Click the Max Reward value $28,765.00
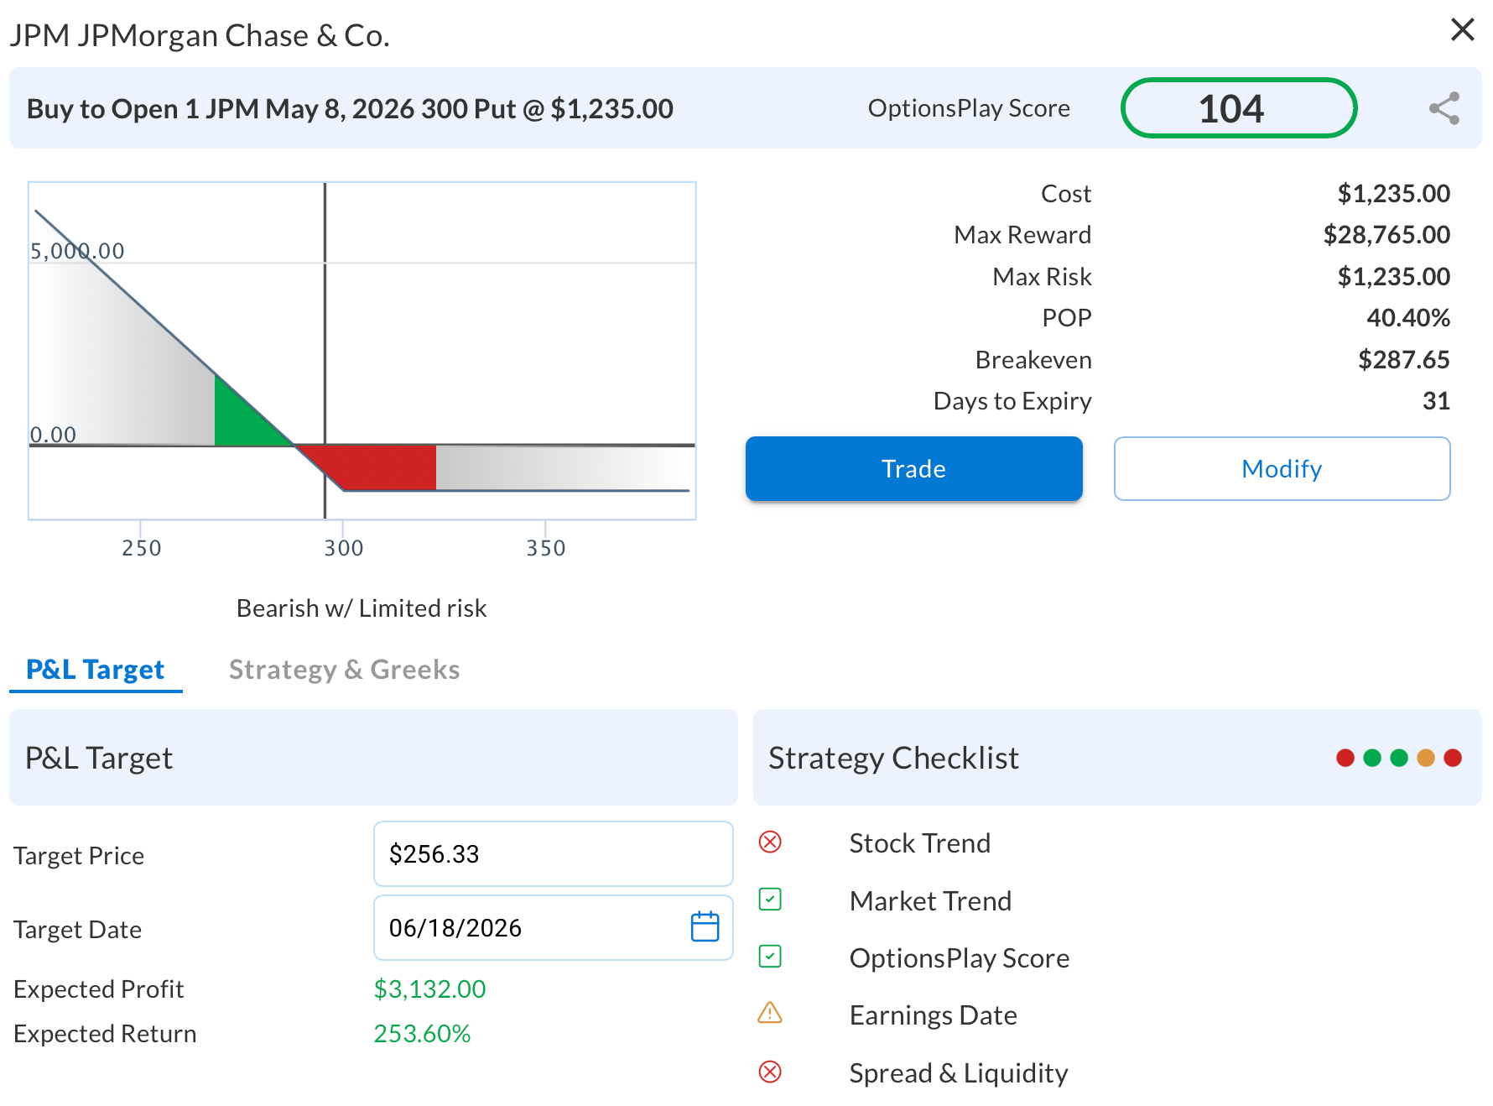Viewport: 1493px width, 1106px height. pos(1386,235)
